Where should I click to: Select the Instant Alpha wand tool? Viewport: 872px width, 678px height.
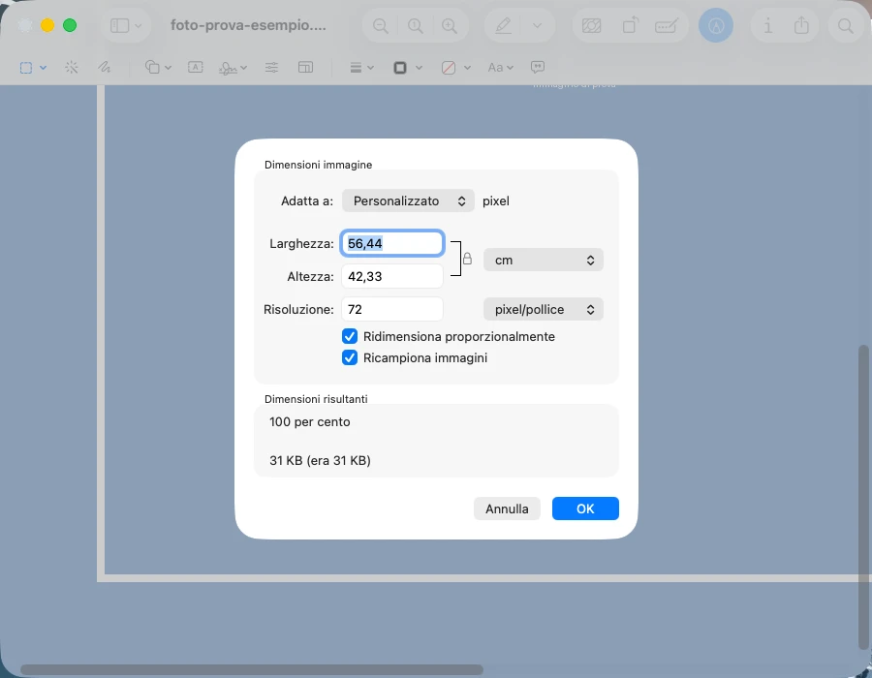(71, 68)
